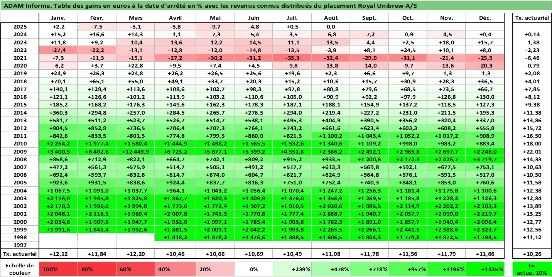The height and width of the screenshot is (277, 552).
Task: Select the +2 042,2 cell in 1999 Juin
Action: click(x=254, y=230)
